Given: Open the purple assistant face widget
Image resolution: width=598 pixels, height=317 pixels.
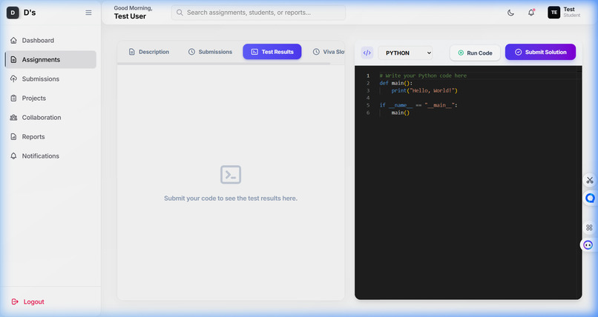Looking at the screenshot, I should pyautogui.click(x=588, y=244).
